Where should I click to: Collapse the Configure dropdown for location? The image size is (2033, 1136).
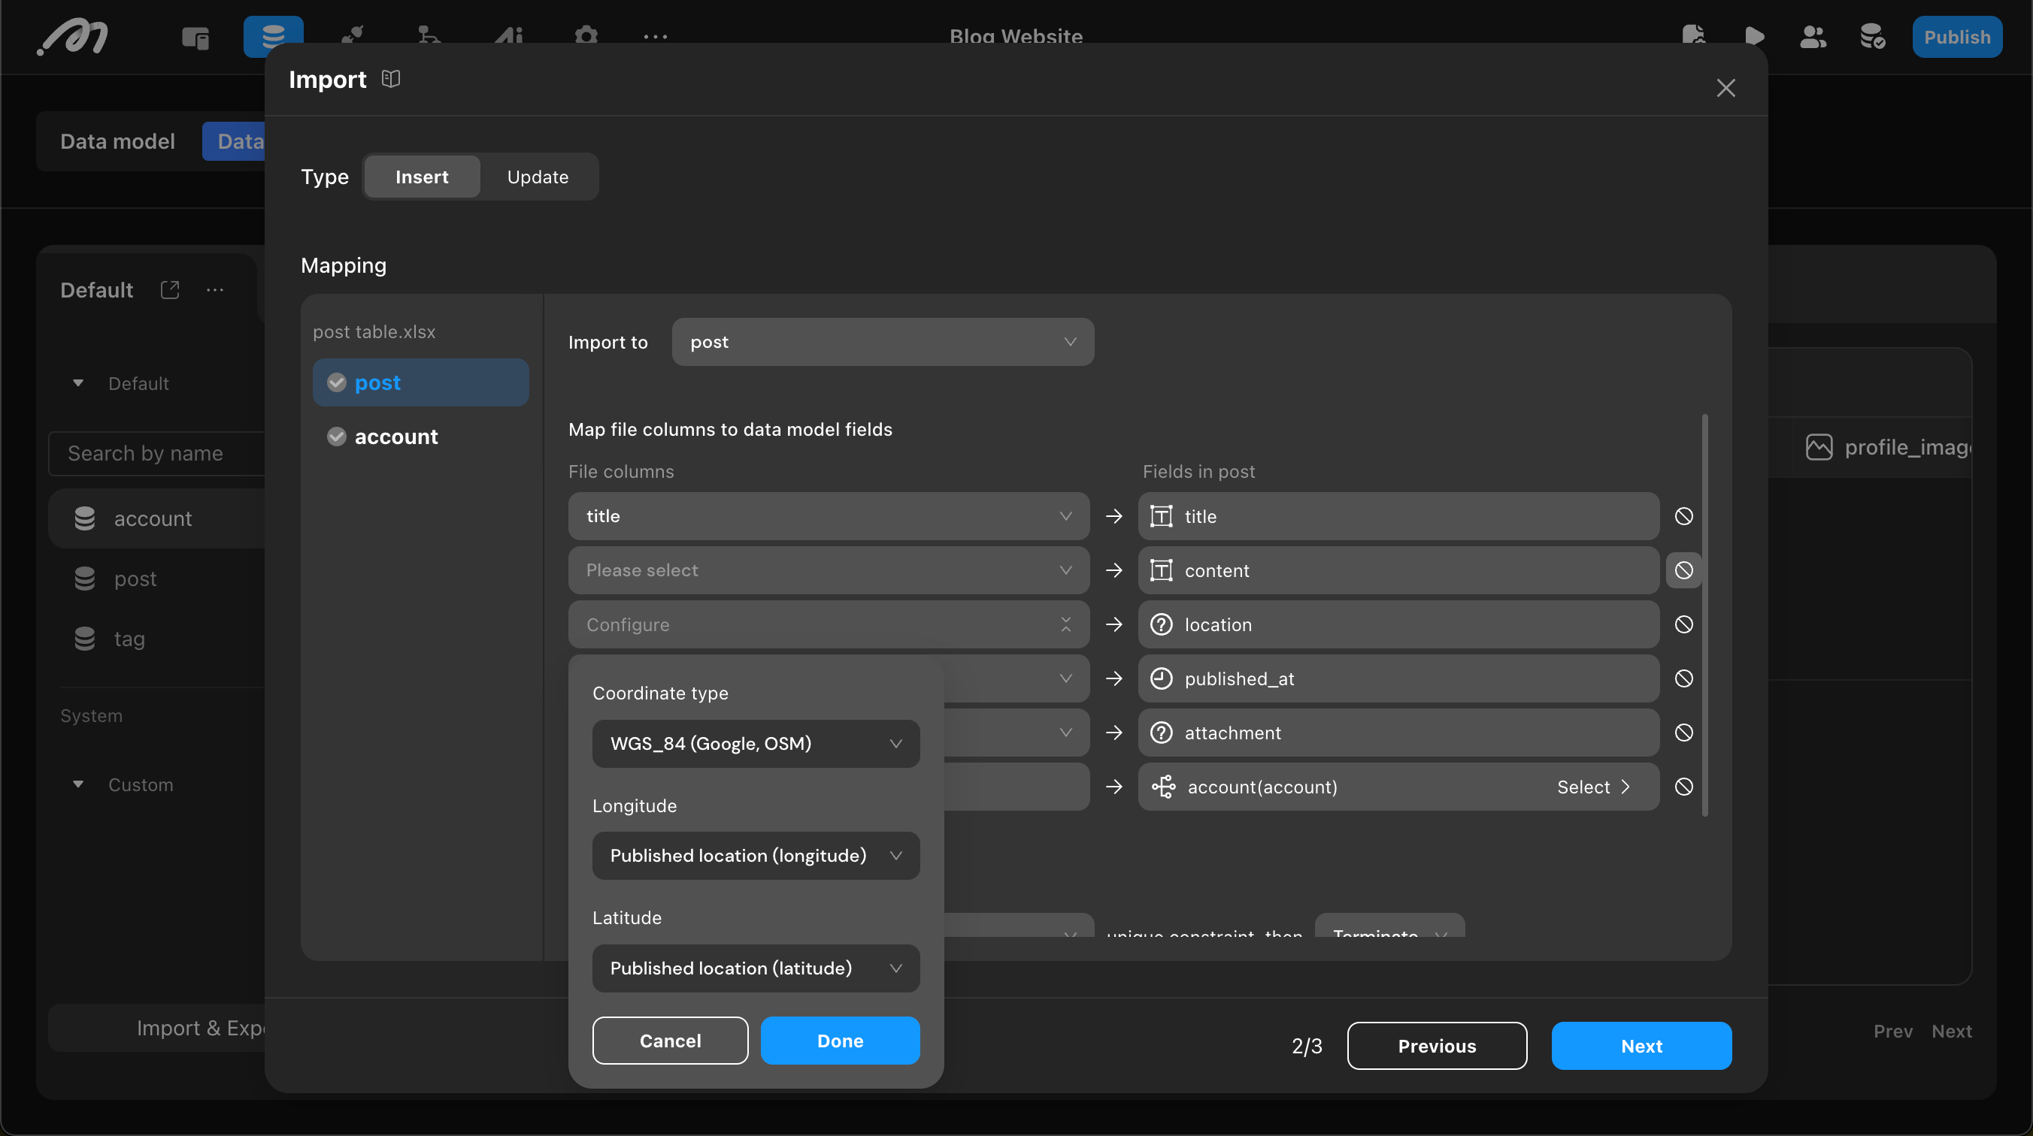(829, 624)
